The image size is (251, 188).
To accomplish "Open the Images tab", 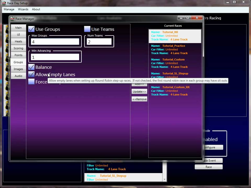I will point(18,69).
